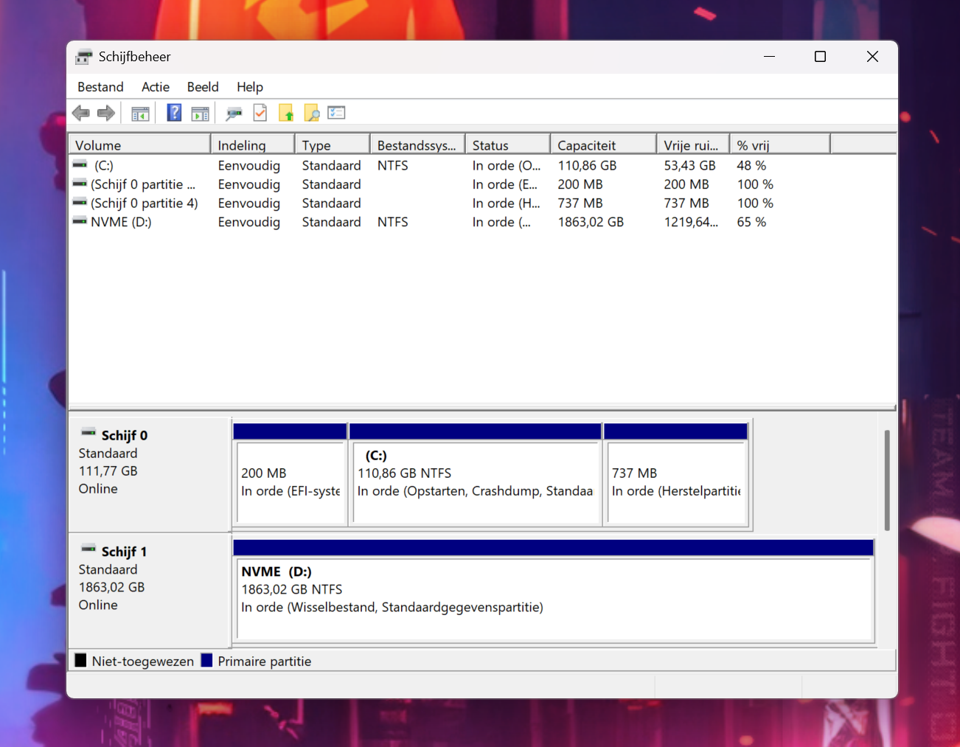Screen dimensions: 960x747
Task: Click the document with checkmark toolbar icon
Action: [260, 113]
